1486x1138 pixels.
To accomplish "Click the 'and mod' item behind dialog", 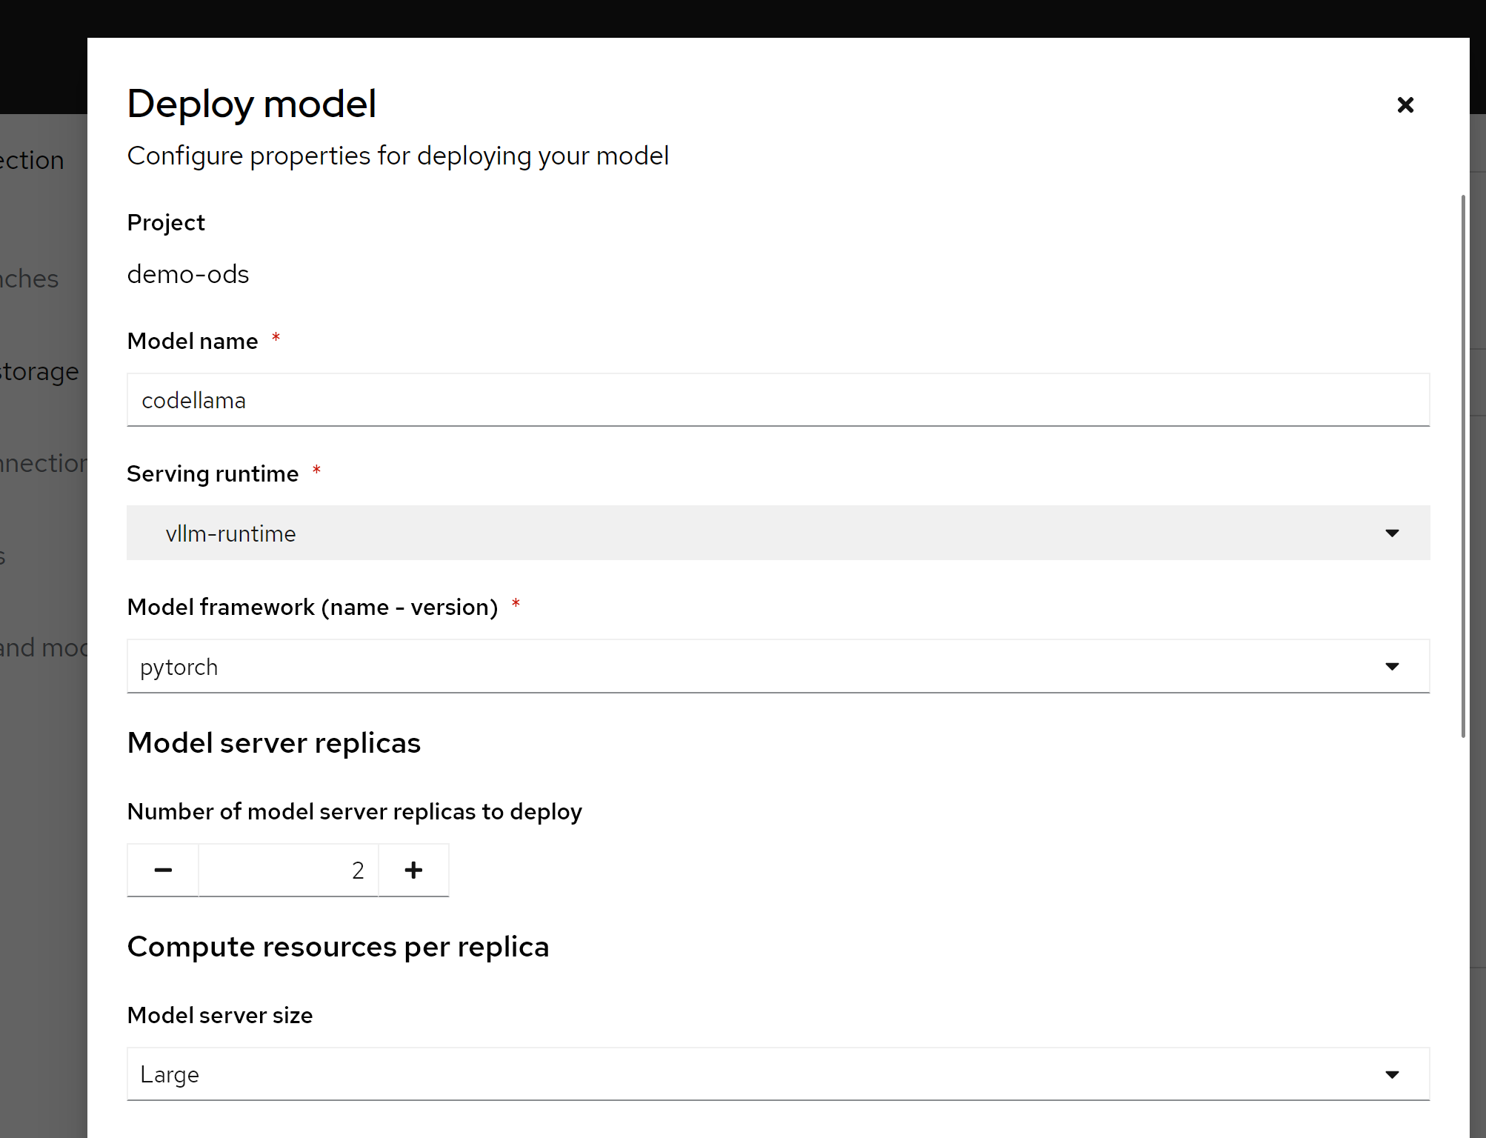I will [43, 648].
